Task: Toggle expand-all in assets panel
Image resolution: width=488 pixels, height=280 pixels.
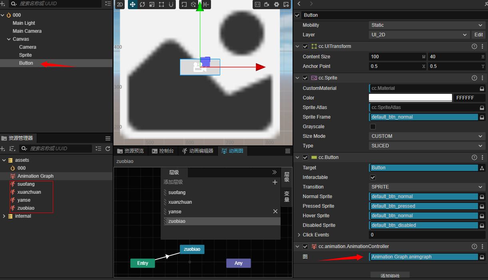Action: (98, 149)
